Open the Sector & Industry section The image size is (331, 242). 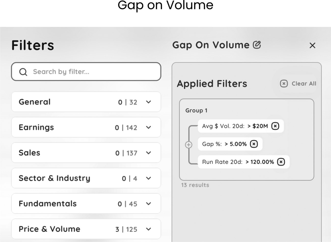[86, 178]
